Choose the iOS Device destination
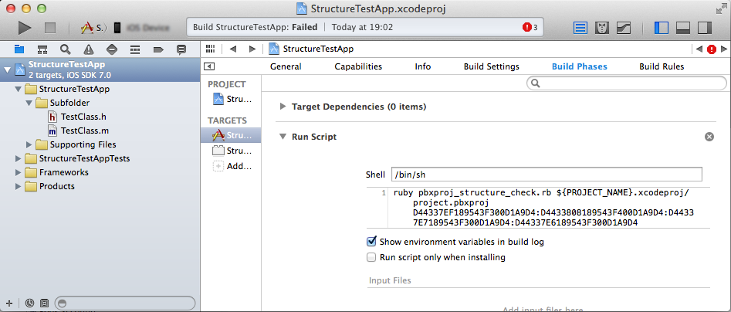This screenshot has width=731, height=312. [141, 28]
